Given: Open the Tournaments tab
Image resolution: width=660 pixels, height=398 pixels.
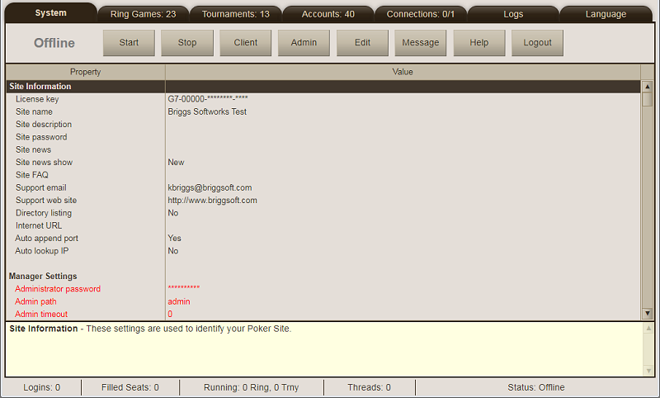Looking at the screenshot, I should [x=236, y=14].
